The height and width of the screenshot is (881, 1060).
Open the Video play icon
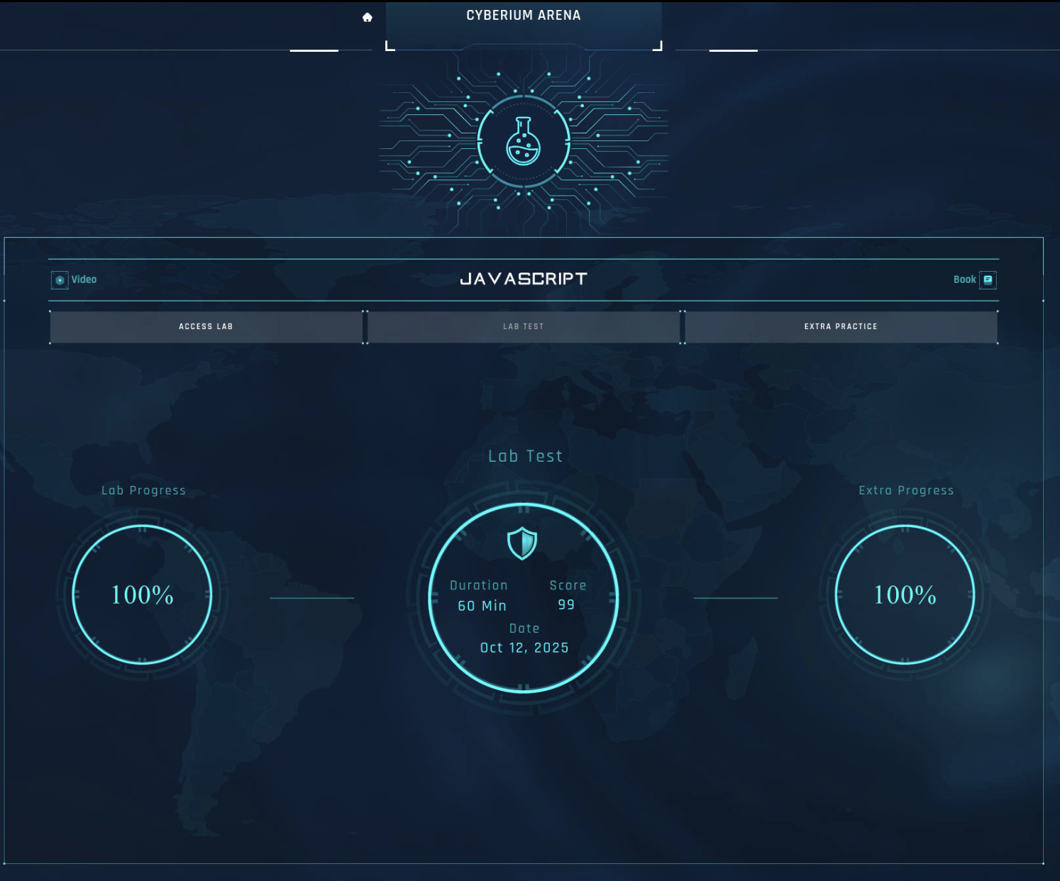coord(60,280)
